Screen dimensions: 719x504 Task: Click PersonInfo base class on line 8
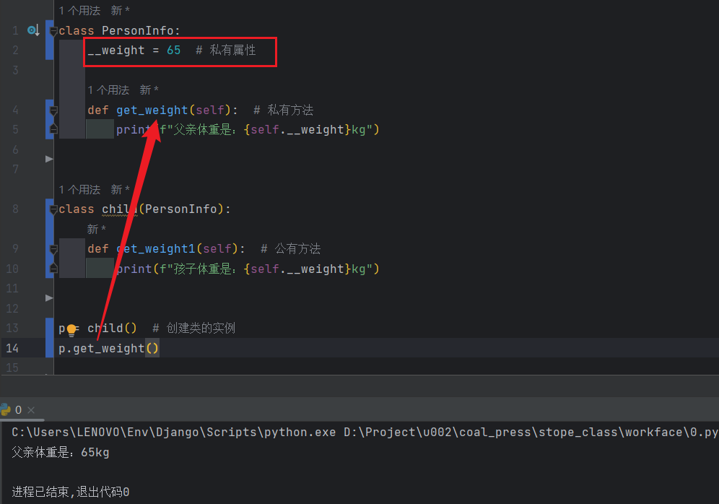[181, 209]
